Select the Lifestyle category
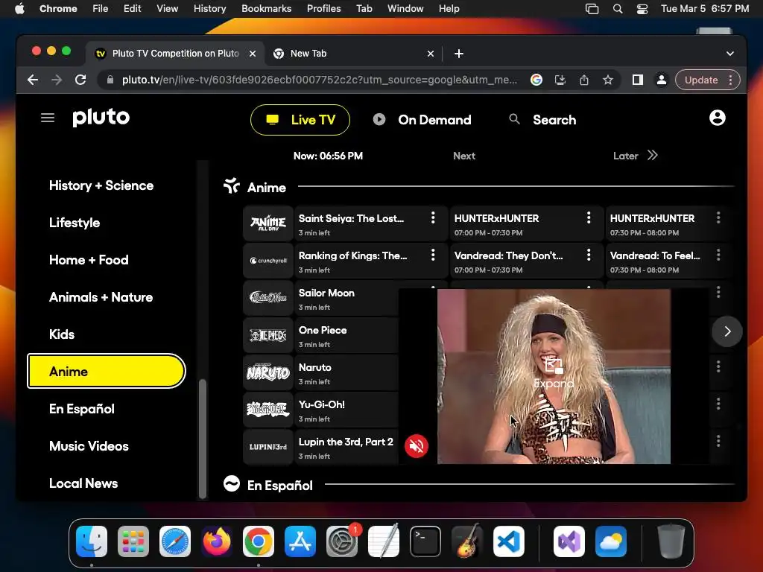 [75, 223]
